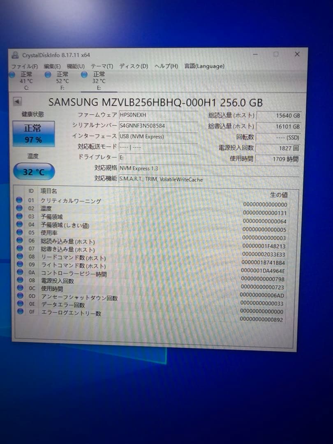Open the 言語(Language) menu
The image size is (333, 444).
204,66
